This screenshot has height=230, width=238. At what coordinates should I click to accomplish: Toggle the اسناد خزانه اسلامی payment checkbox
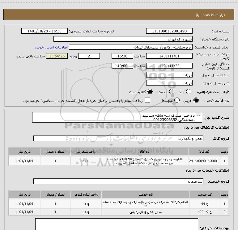[147, 100]
